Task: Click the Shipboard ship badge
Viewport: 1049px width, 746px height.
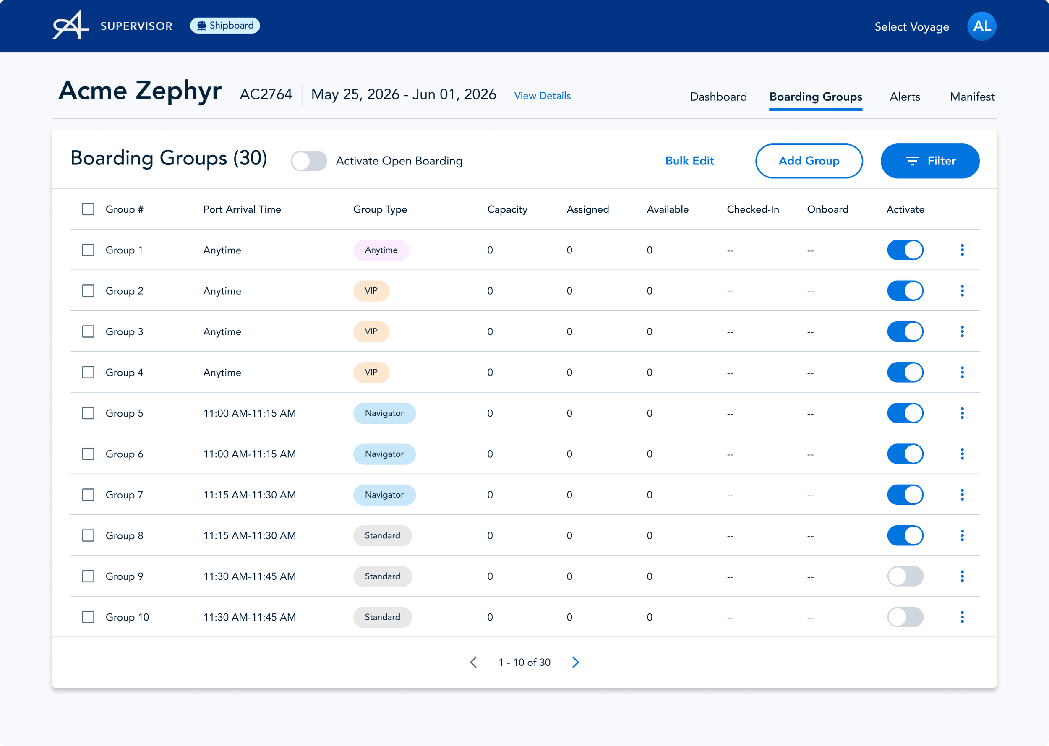Action: pyautogui.click(x=225, y=26)
